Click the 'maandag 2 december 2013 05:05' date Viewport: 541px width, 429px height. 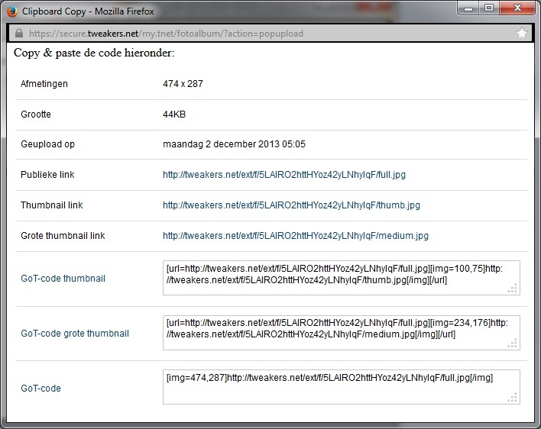(x=234, y=144)
